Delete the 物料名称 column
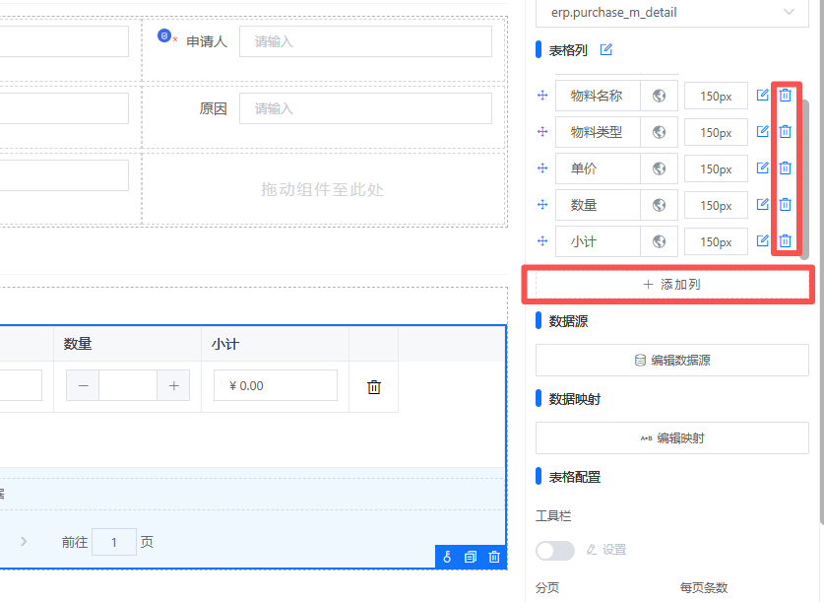The height and width of the screenshot is (602, 824). [x=785, y=96]
